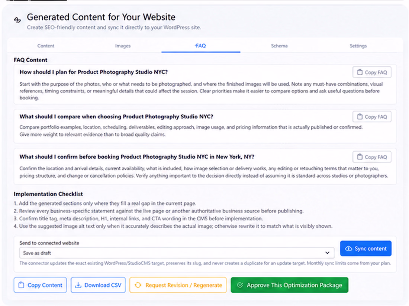Image resolution: width=409 pixels, height=306 pixels.
Task: Copy the FAQ about what to compare
Action: (372, 117)
